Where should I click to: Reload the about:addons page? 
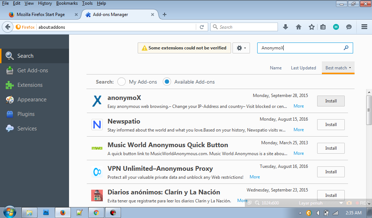[202, 27]
